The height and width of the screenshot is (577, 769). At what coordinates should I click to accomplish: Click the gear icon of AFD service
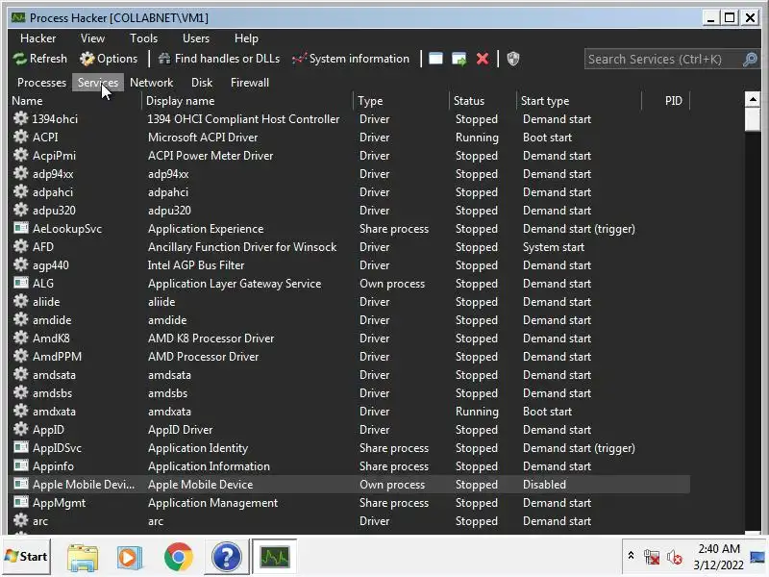pyautogui.click(x=20, y=247)
